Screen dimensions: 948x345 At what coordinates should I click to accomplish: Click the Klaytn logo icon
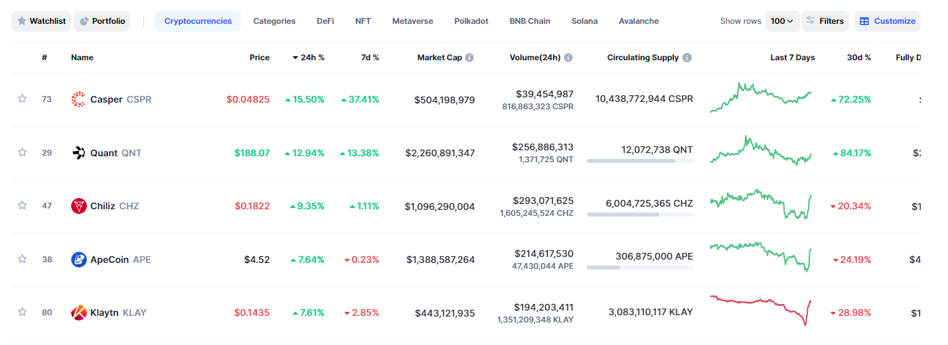(x=79, y=313)
